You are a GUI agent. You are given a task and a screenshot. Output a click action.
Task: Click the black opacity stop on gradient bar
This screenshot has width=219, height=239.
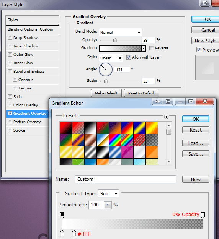pos(62,215)
